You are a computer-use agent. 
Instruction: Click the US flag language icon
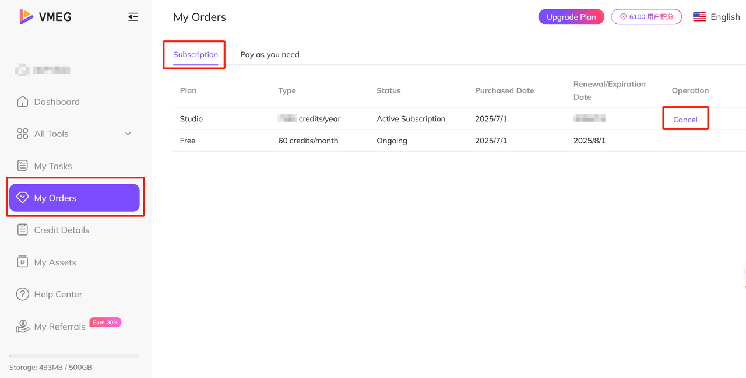pyautogui.click(x=699, y=17)
